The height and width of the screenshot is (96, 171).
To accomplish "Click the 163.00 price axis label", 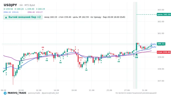I will click(161, 10).
